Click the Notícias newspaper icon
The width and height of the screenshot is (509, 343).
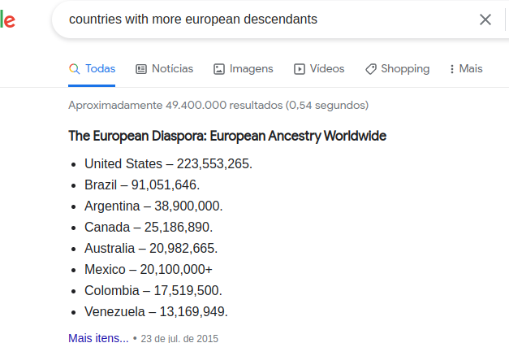pos(141,69)
